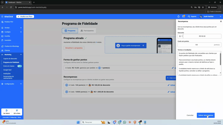Close the Recompensa side panel
This screenshot has height=125, width=223.
[221, 21]
